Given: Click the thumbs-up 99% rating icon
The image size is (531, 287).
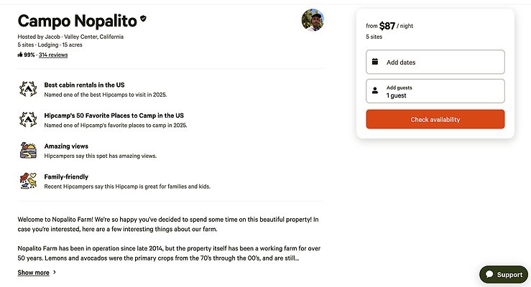Looking at the screenshot, I should pyautogui.click(x=20, y=55).
